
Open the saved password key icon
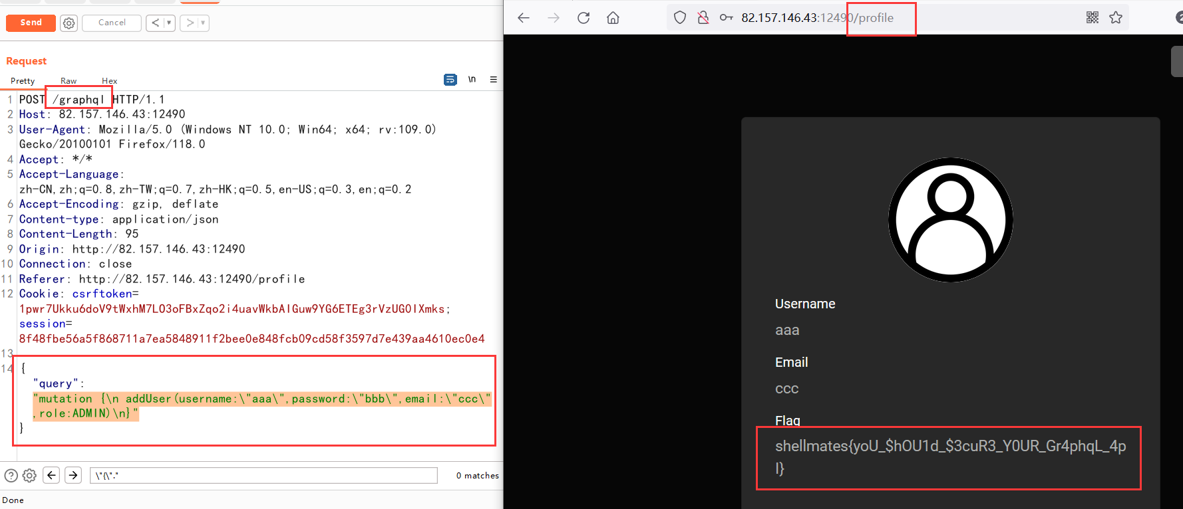click(x=726, y=18)
